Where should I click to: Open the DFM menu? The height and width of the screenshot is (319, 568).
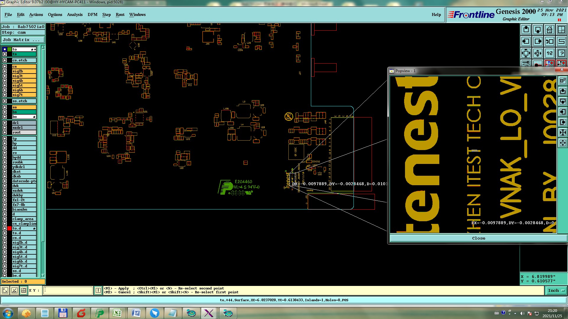[x=93, y=14]
